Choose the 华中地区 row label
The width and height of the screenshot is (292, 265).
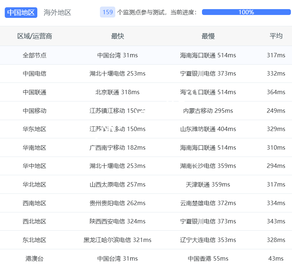(35, 166)
